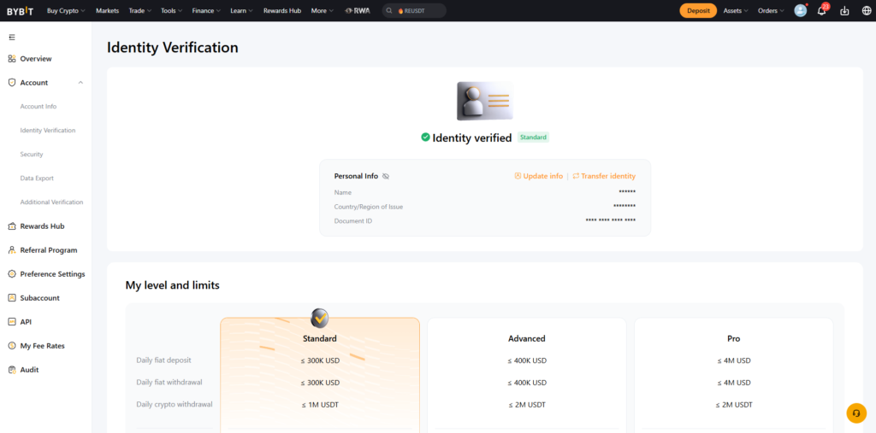Screen dimensions: 876x433
Task: Click the Subaccount icon in the sidebar
Action: tap(12, 298)
